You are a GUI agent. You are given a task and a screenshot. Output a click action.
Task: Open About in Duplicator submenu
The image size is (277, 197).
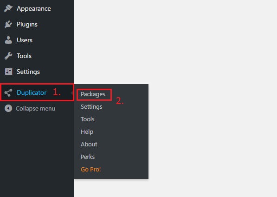click(89, 144)
